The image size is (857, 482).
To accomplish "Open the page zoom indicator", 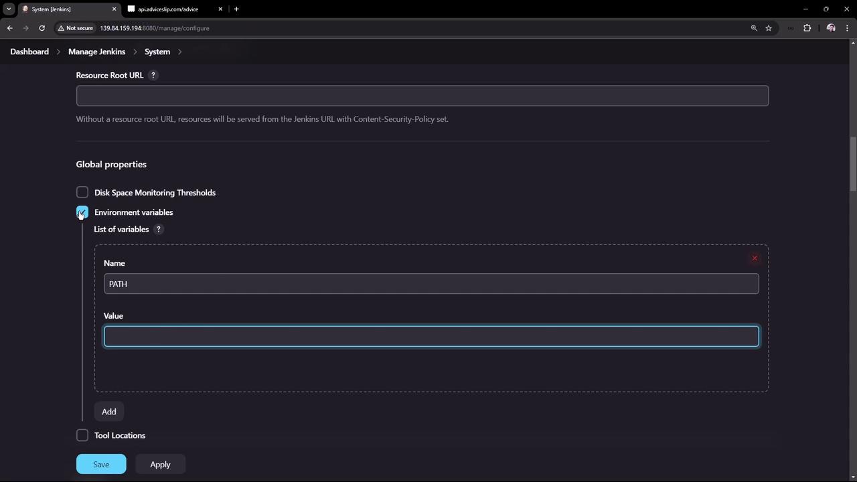I will tap(754, 28).
